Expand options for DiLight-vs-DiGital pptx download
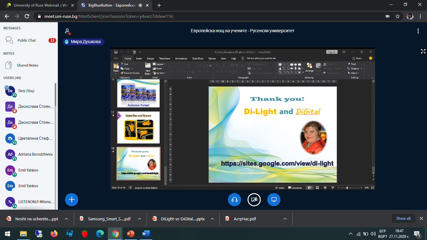The image size is (427, 240). coord(213,219)
